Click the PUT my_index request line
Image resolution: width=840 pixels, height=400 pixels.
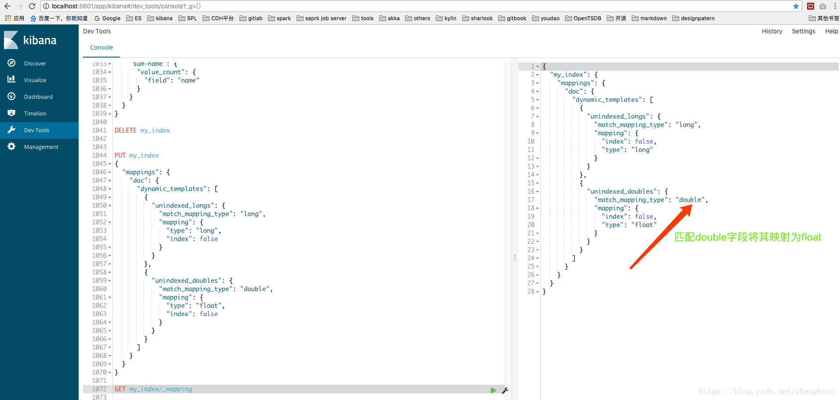click(137, 155)
